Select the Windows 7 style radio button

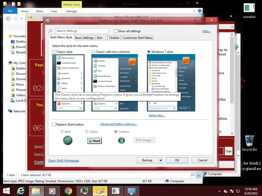click(x=149, y=52)
